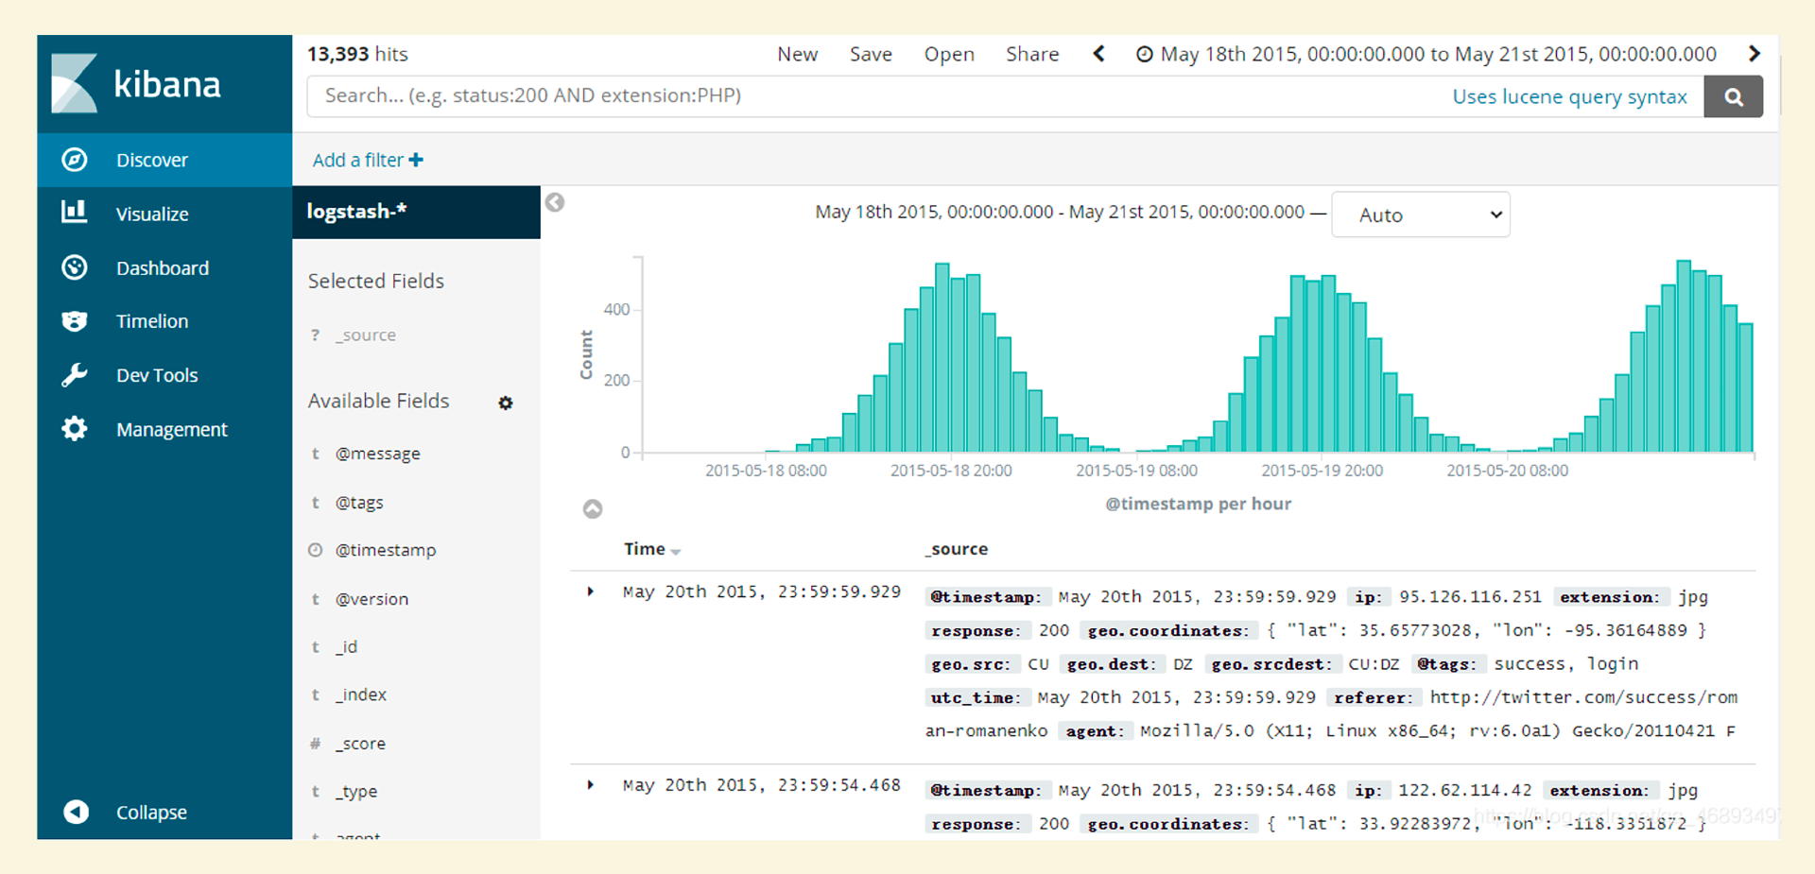Open Management gear icon
Image resolution: width=1815 pixels, height=874 pixels.
75,429
